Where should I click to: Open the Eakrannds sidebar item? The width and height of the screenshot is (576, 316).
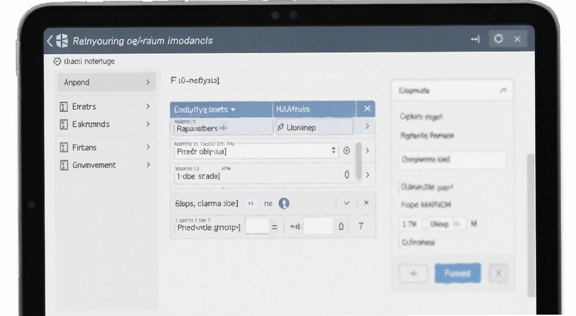pyautogui.click(x=107, y=124)
